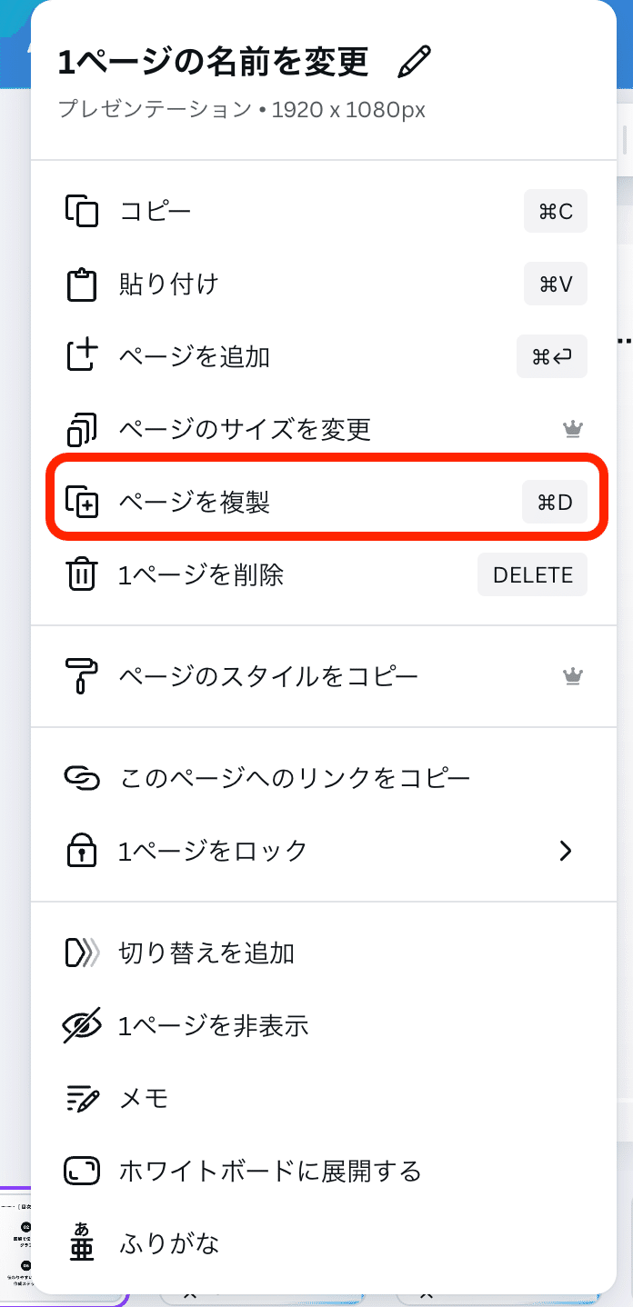633x1307 pixels.
Task: Choose このページへのリンクをコピー menu entry
Action: [291, 778]
